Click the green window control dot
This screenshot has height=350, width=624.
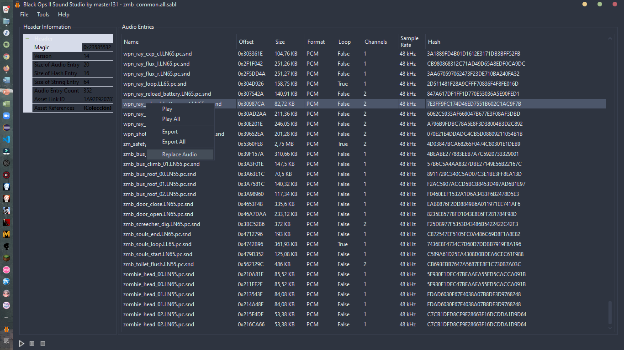coord(600,4)
